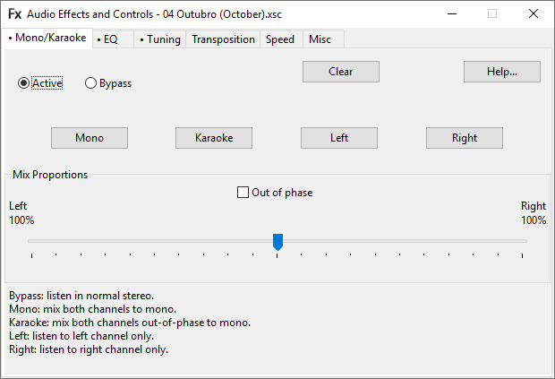Click the Mono preset button
This screenshot has width=555, height=379.
pyautogui.click(x=90, y=138)
